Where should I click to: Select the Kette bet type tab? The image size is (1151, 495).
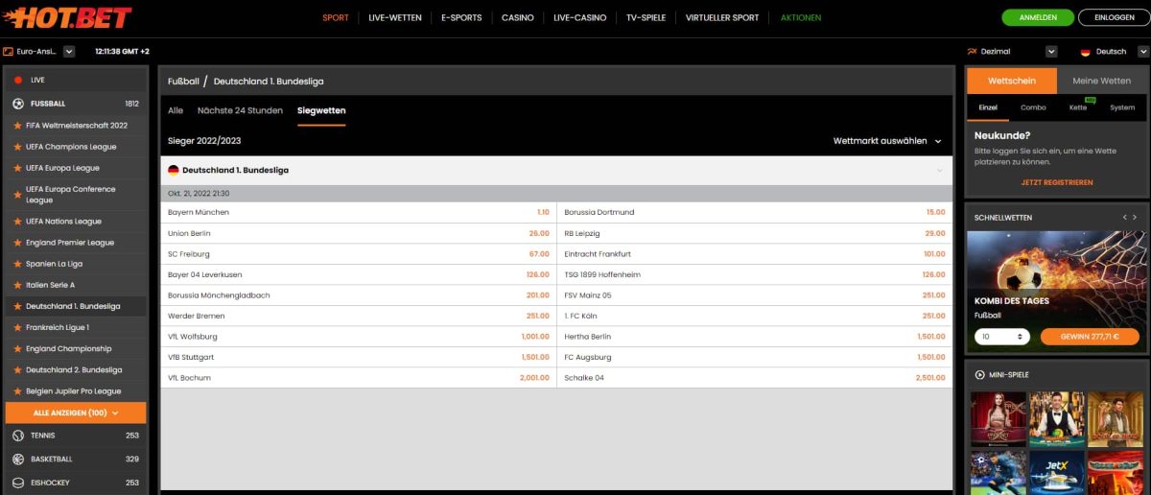1078,107
